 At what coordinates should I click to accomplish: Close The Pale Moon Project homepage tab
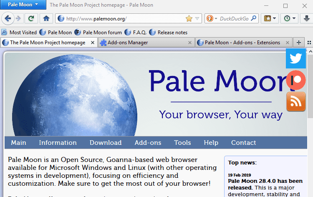(x=93, y=43)
